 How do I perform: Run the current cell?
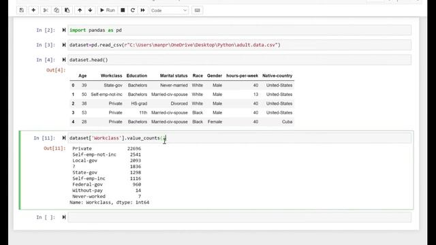tap(108, 10)
